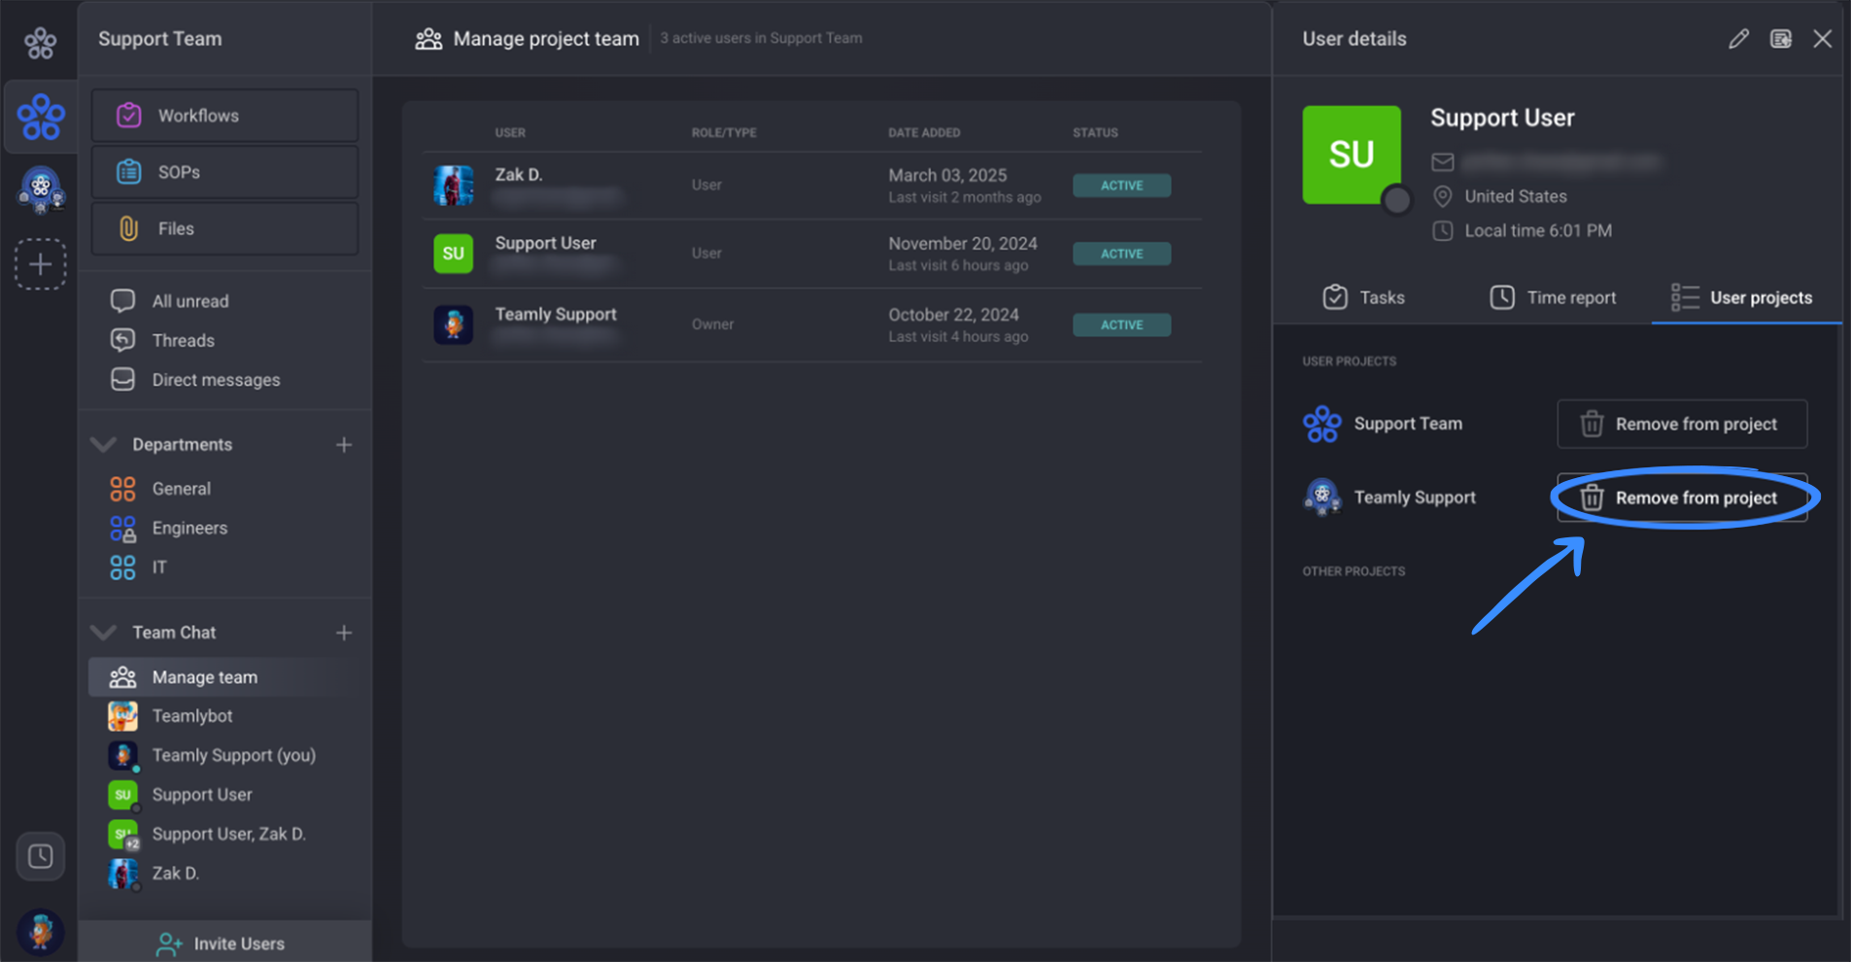Screen dimensions: 1851x962
Task: Click the Support Team project icon in User projects
Action: (x=1322, y=424)
